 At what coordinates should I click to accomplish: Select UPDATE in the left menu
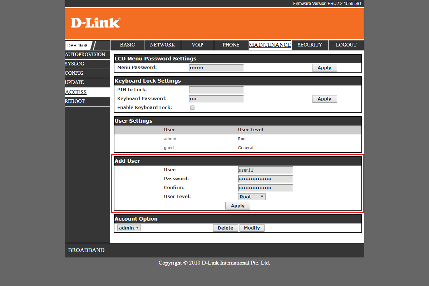74,82
